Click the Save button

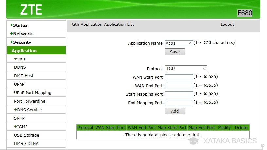click(175, 52)
